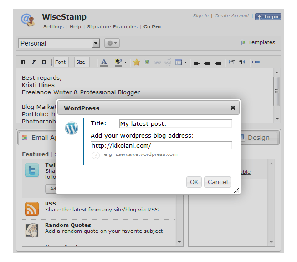Click the Facebook Login button
This screenshot has width=297, height=262.
[268, 17]
